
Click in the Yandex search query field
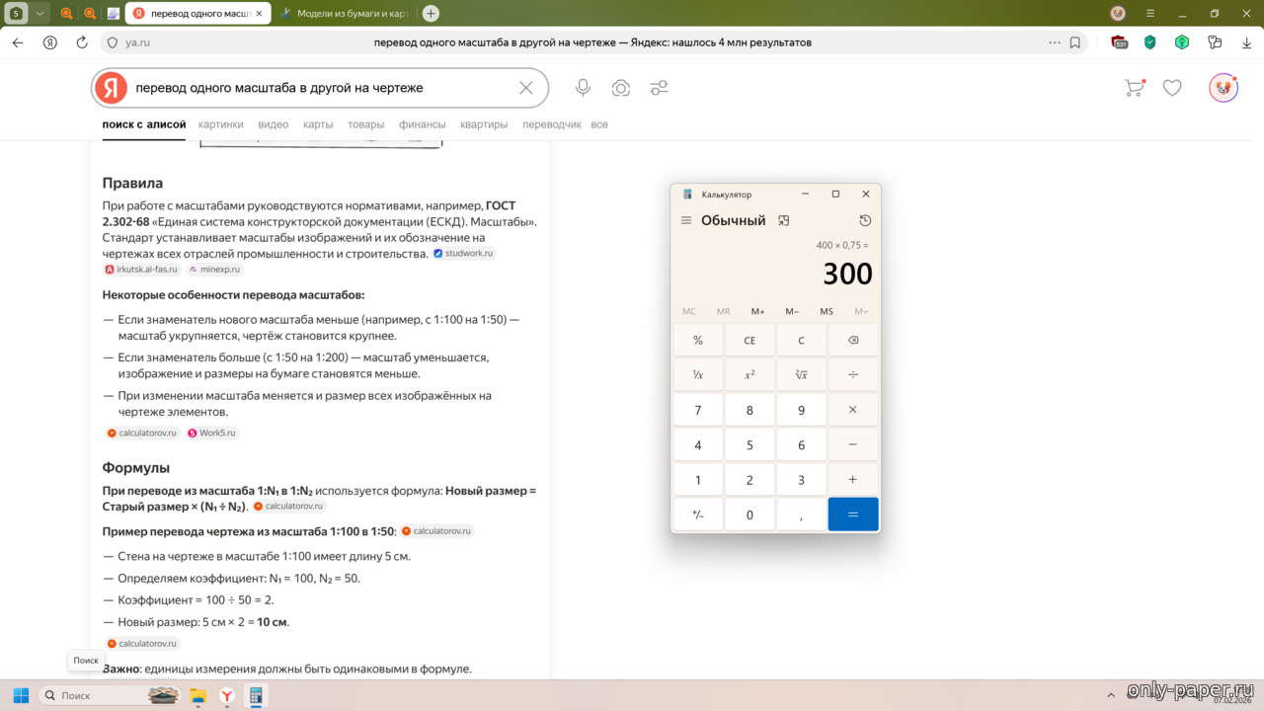coord(316,88)
